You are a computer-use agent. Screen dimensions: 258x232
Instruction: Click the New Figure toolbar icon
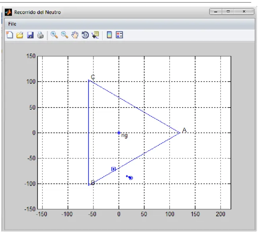10,35
